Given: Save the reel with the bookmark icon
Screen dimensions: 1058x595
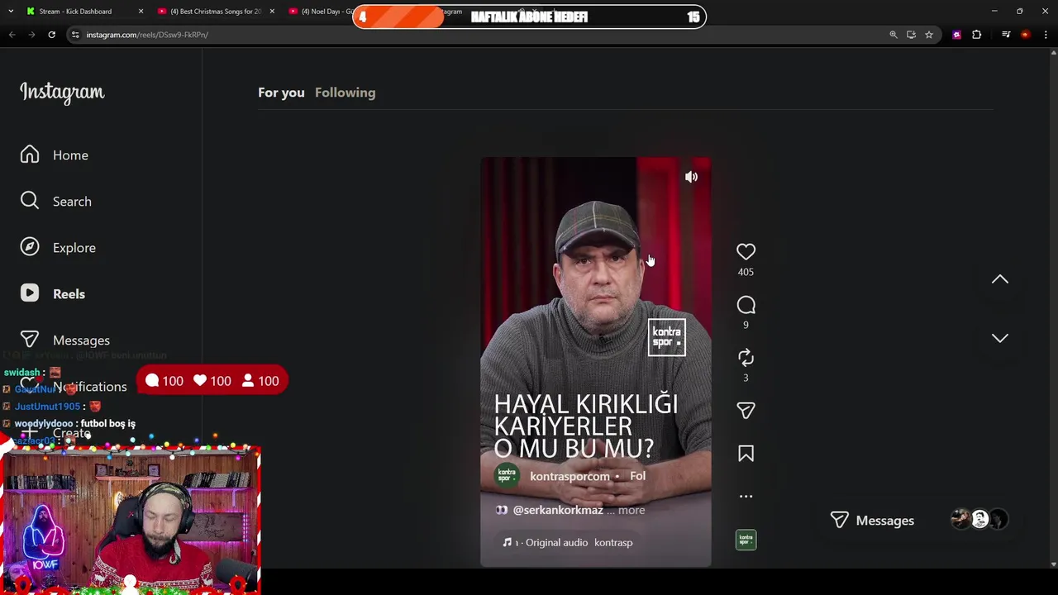Looking at the screenshot, I should point(746,454).
